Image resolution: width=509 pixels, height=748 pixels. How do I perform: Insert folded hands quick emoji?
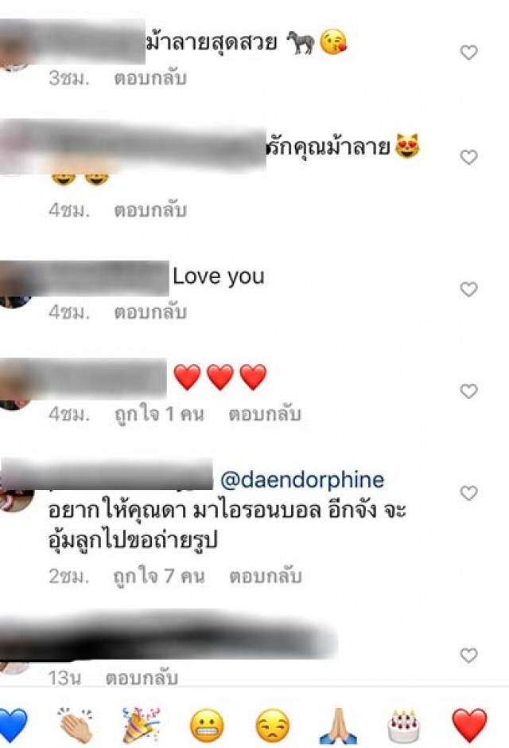point(338,726)
